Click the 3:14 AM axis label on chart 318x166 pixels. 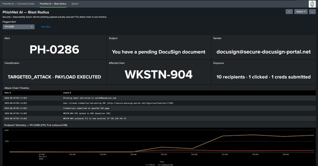[x=133, y=155]
